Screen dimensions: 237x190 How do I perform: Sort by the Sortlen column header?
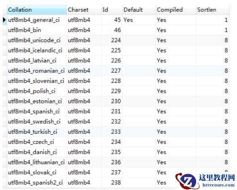pos(213,10)
